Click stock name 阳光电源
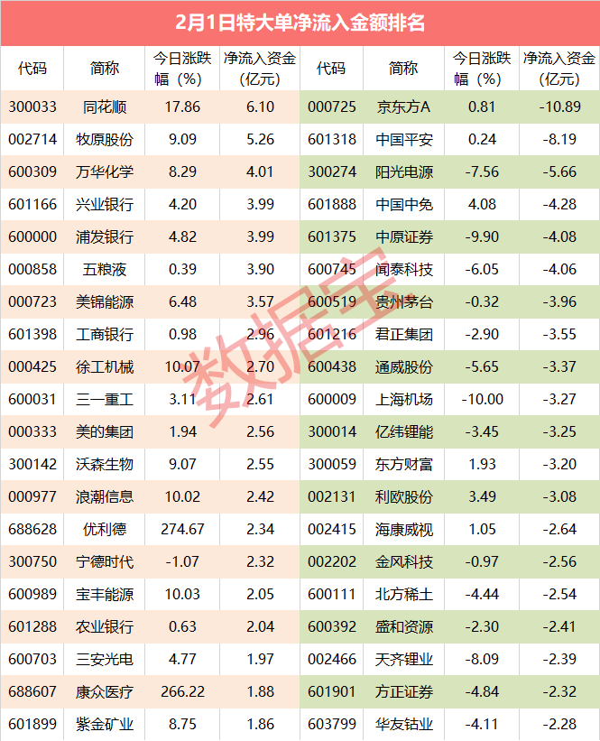Screen dimensions: 600x741 click(404, 172)
